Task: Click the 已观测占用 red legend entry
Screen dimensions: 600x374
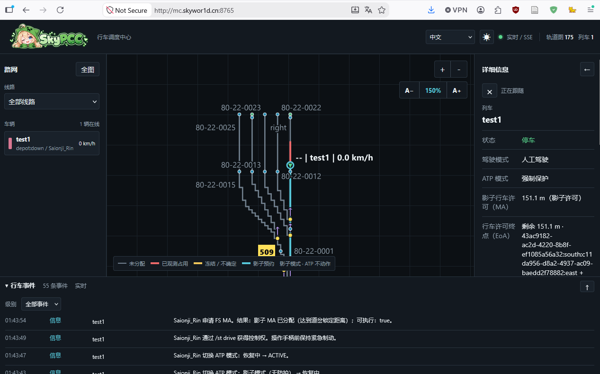Action: coord(169,264)
